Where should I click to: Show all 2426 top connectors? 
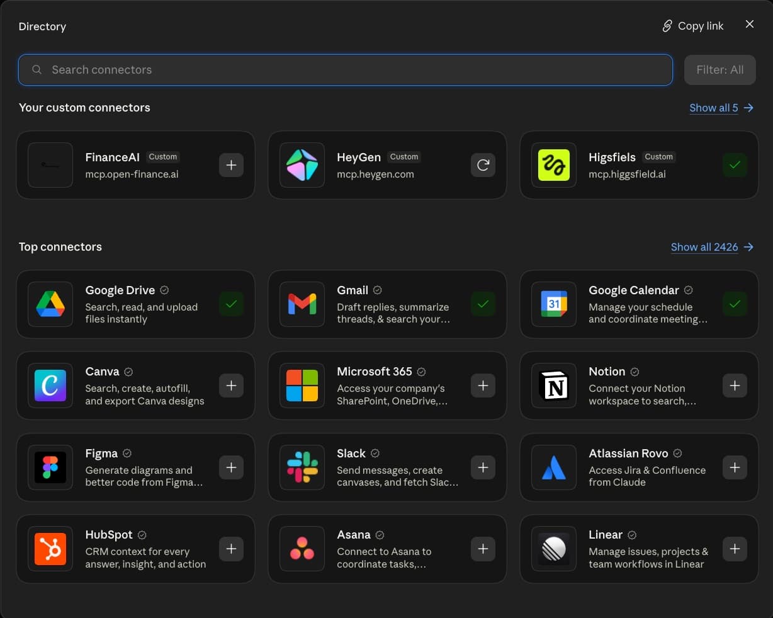click(712, 247)
